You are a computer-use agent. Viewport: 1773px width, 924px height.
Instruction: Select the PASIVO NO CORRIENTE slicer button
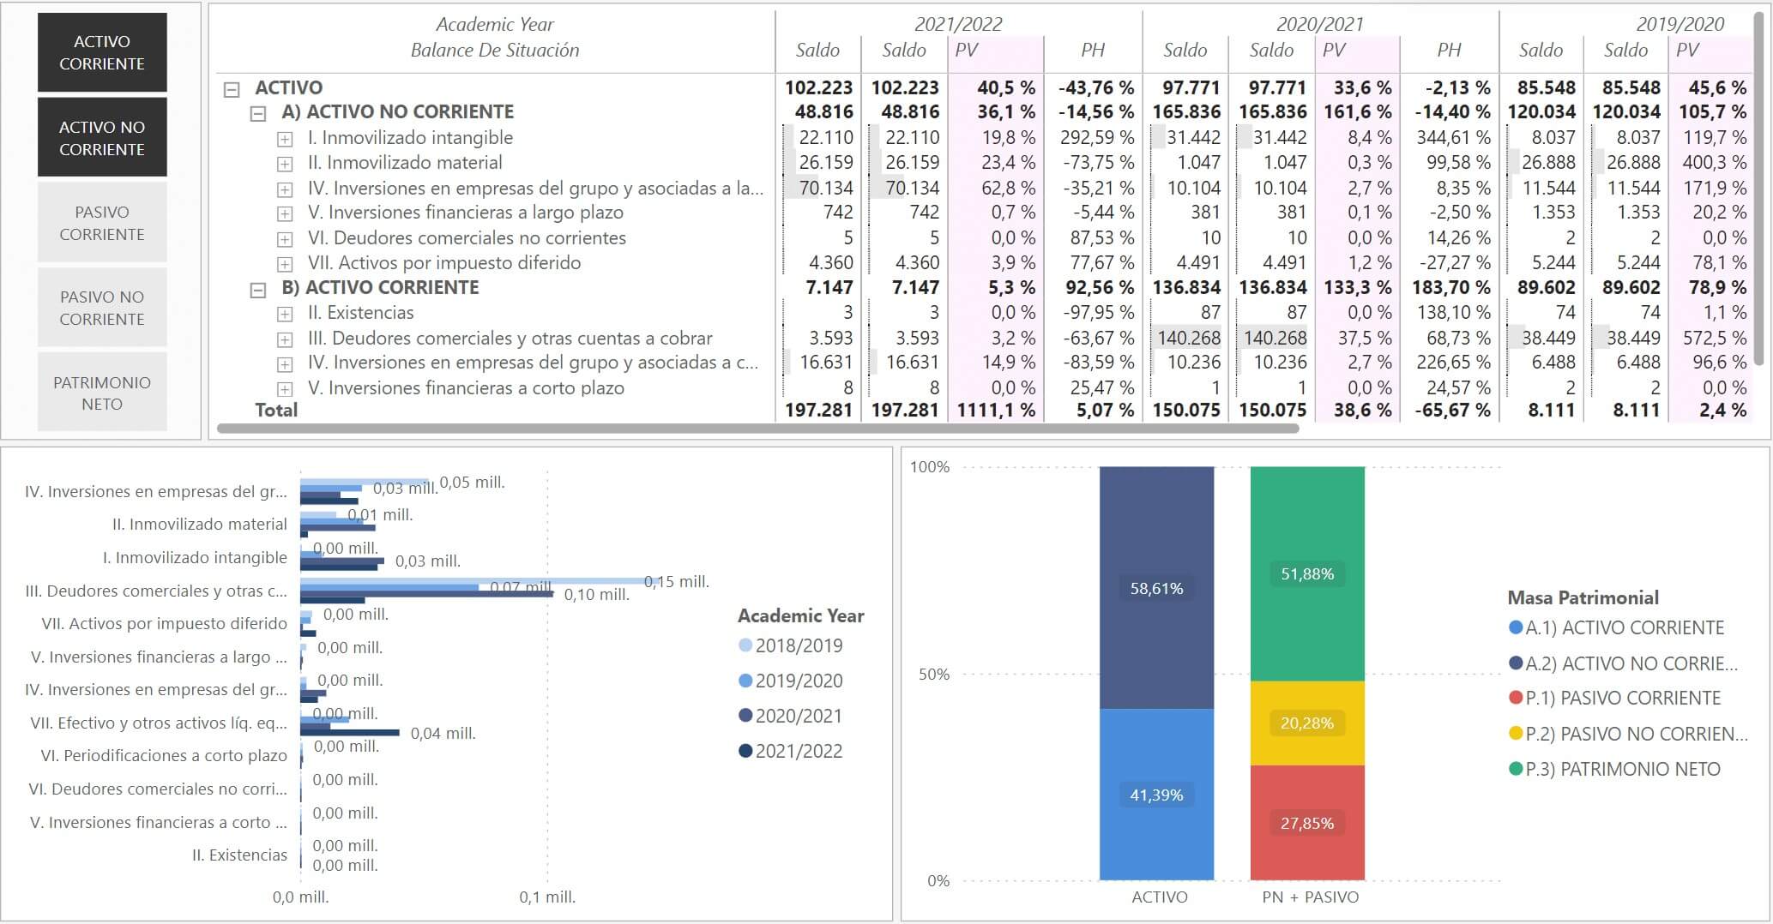pos(102,308)
